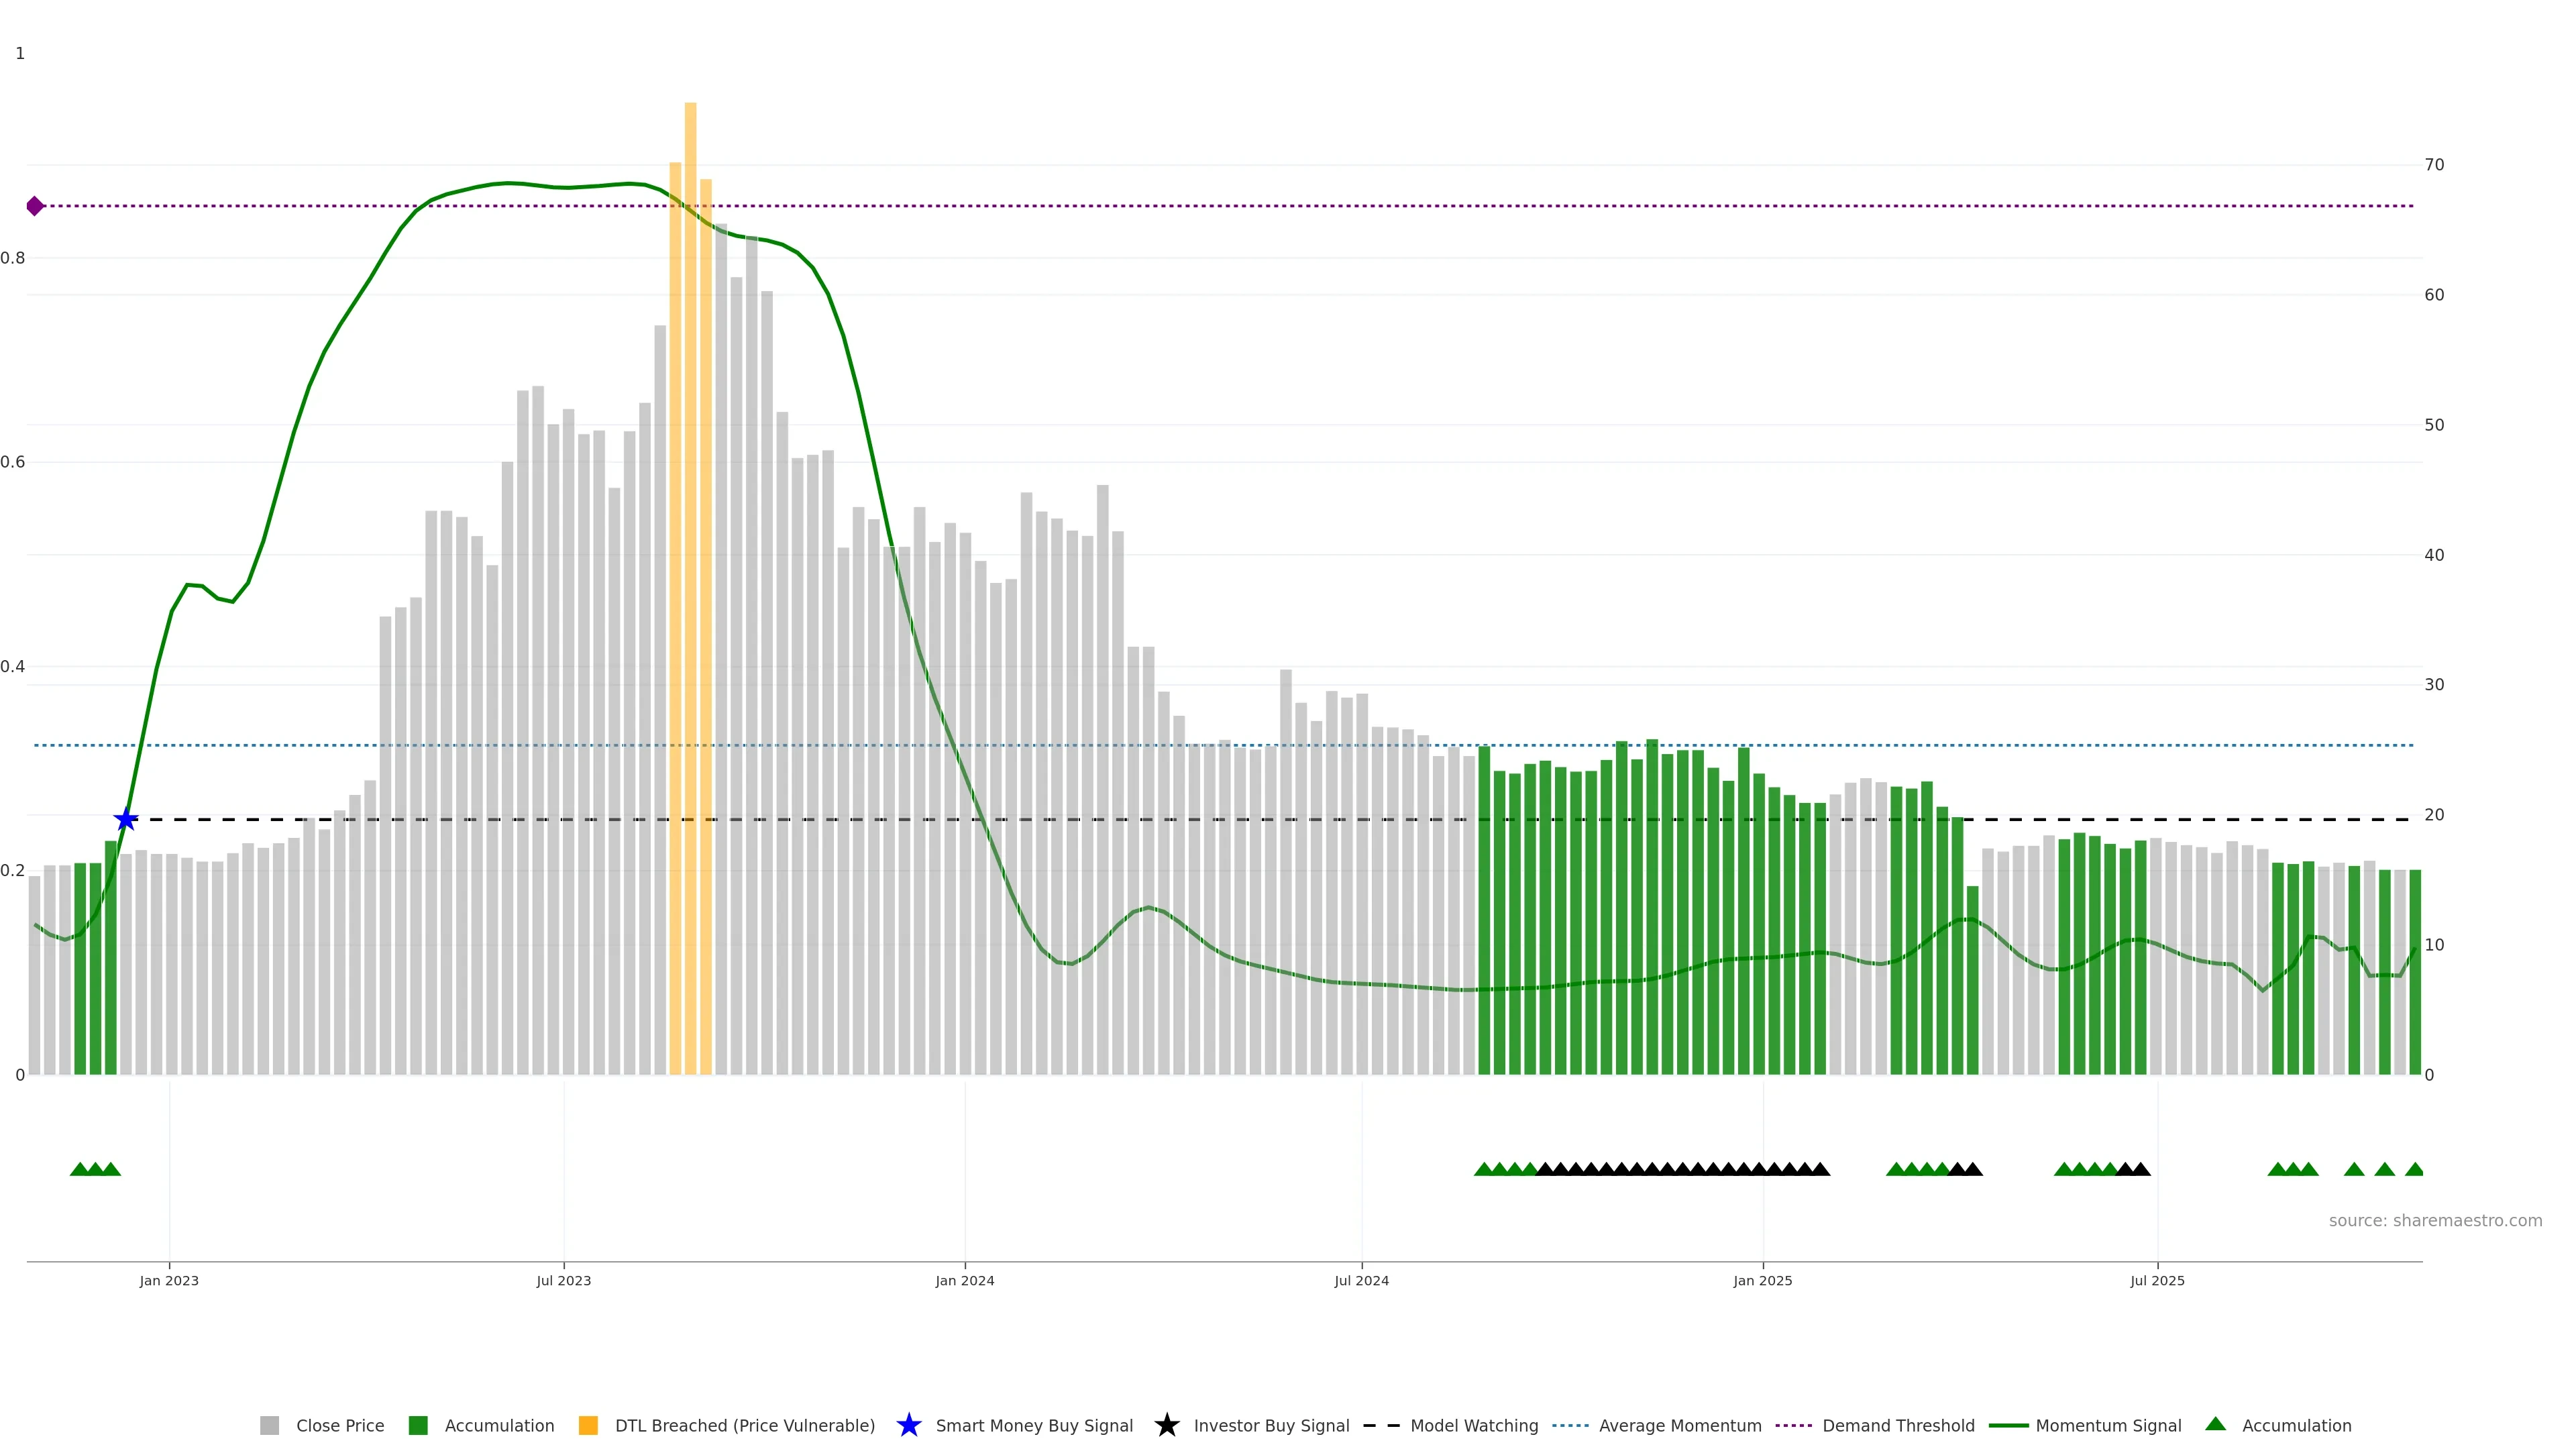Click the blue Smart Money Buy Signal star on chart
Image resolution: width=2576 pixels, height=1449 pixels.
click(x=126, y=820)
